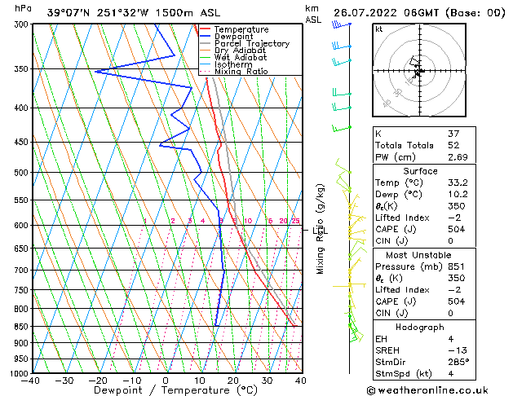The height and width of the screenshot is (396, 513).
Task: Click the LCL marker label
Action: pos(321,231)
